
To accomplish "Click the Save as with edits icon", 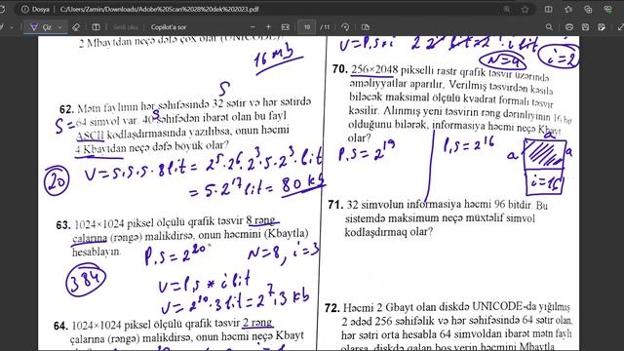I will (x=602, y=27).
